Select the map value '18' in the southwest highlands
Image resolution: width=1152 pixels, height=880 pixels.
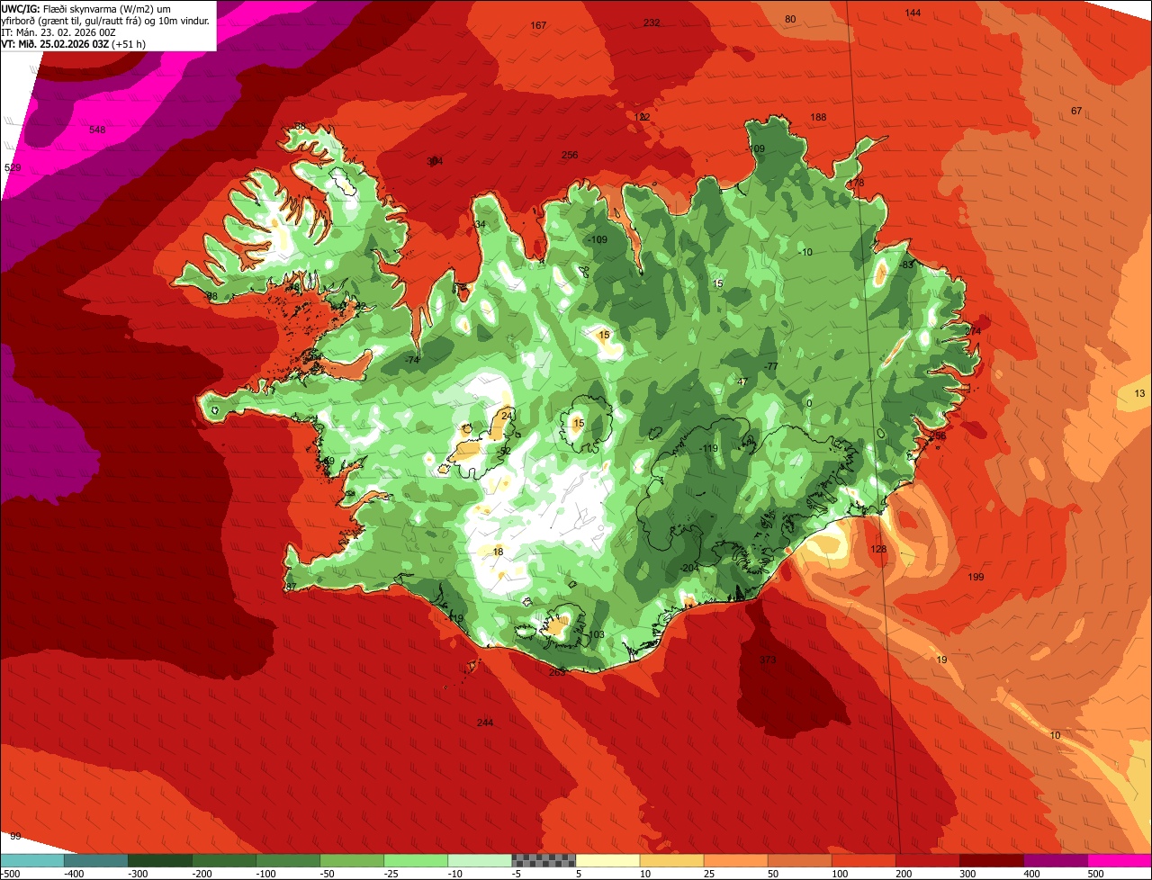pos(498,552)
